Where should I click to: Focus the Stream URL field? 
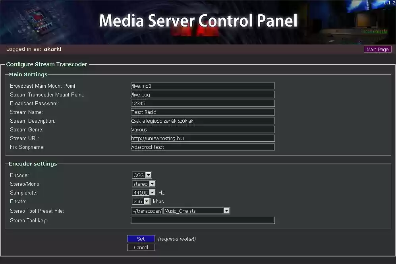tap(203, 138)
